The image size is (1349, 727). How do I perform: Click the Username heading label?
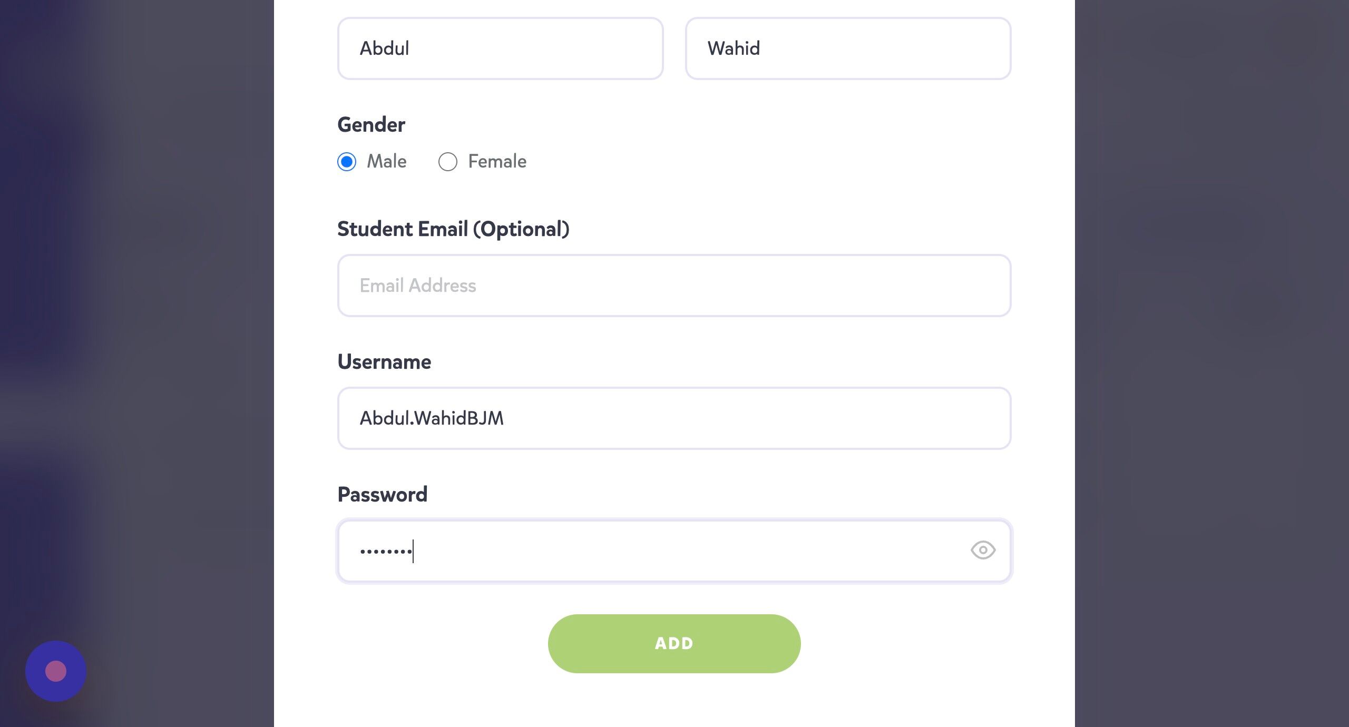(384, 362)
